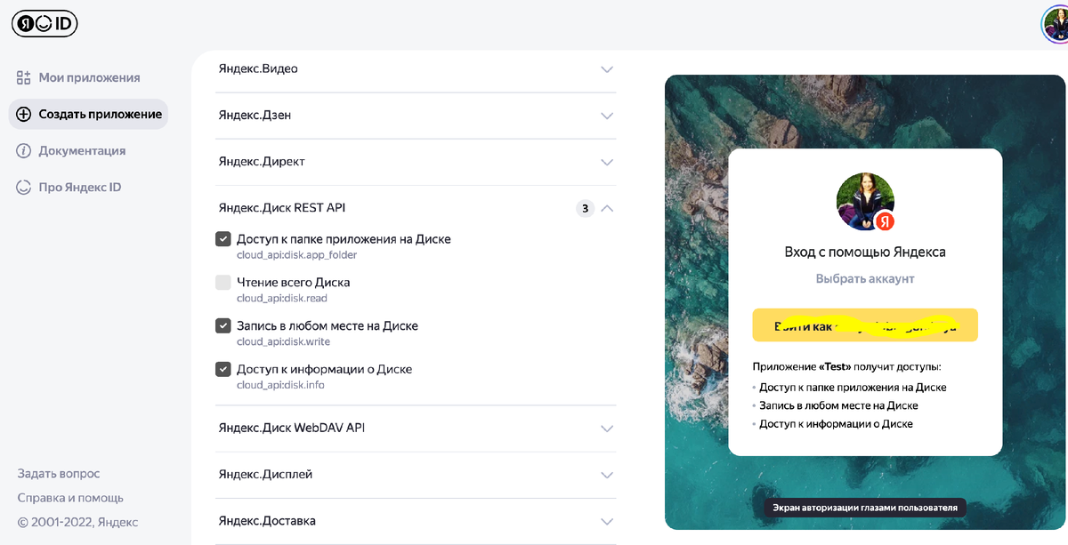The width and height of the screenshot is (1068, 545).
Task: Click the cloud_api:disk.write scope text
Action: pos(283,341)
